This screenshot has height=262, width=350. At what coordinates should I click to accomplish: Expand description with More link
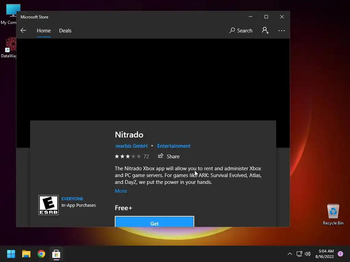pos(121,191)
